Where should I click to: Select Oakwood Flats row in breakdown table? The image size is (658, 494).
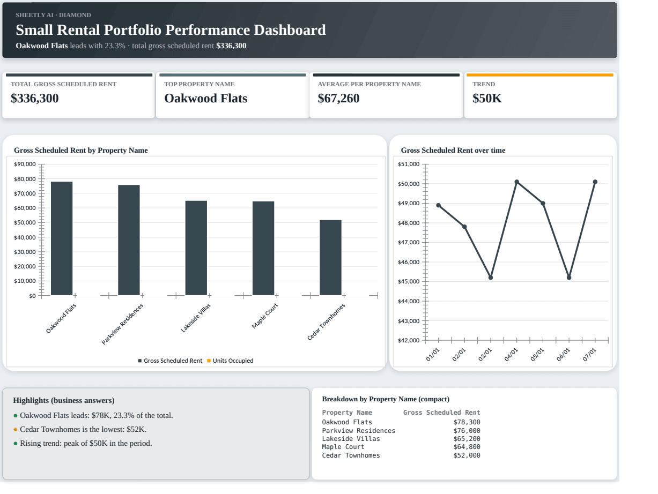401,422
